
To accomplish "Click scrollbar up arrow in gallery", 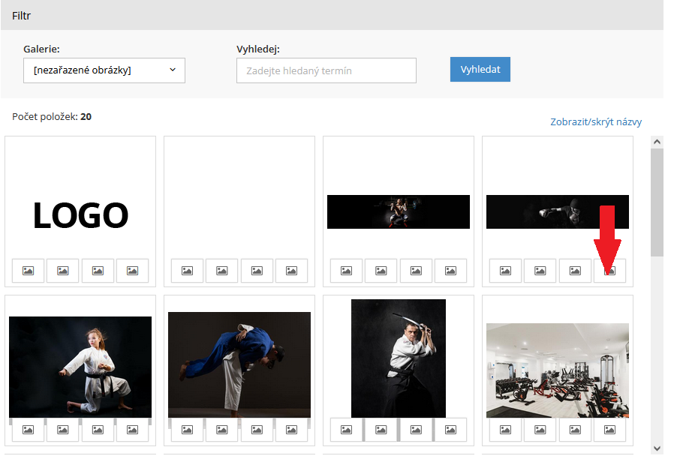I will point(657,142).
